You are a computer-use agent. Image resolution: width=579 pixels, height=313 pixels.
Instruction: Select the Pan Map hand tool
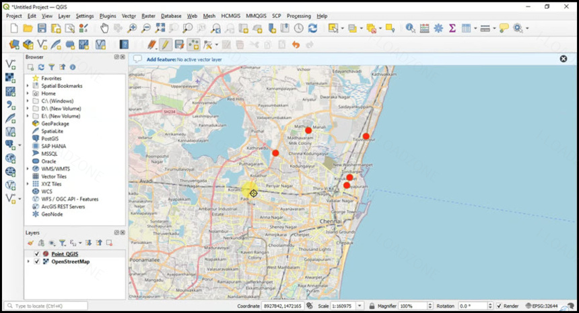pyautogui.click(x=104, y=28)
